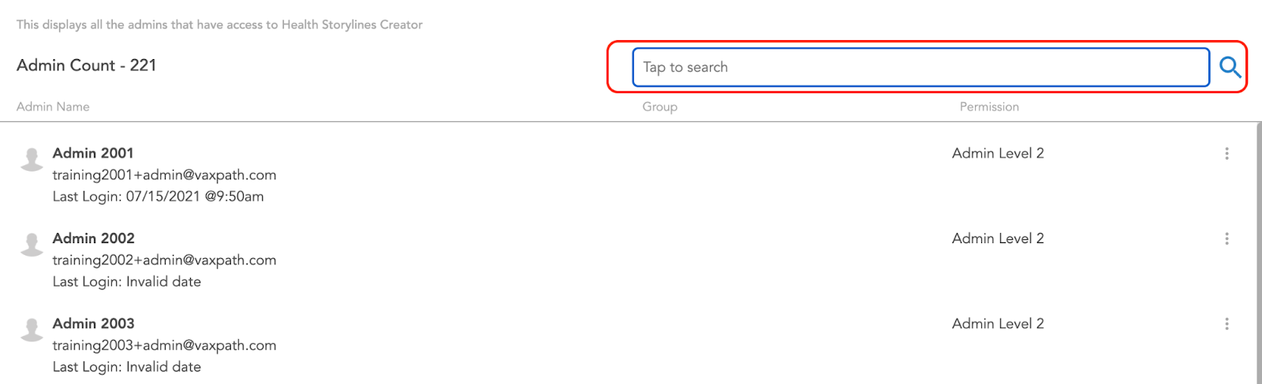Open the three-dot menu for Admin 2001
This screenshot has width=1262, height=384.
(1227, 153)
